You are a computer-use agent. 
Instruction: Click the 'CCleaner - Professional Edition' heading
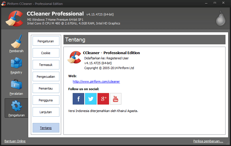(111, 53)
